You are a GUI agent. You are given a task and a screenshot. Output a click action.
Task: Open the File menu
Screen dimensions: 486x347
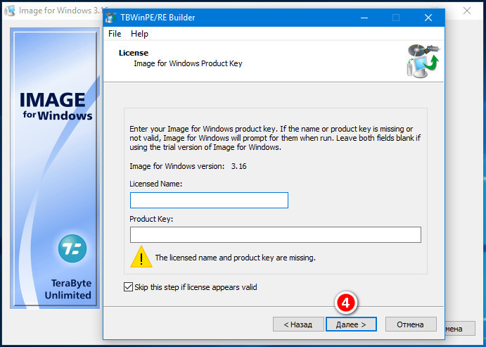tap(115, 34)
